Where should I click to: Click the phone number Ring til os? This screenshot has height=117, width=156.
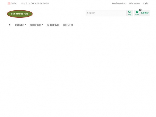pos(35,3)
